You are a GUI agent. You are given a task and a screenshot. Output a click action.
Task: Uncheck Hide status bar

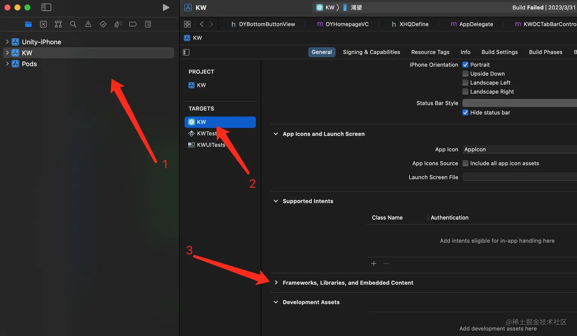click(x=465, y=113)
